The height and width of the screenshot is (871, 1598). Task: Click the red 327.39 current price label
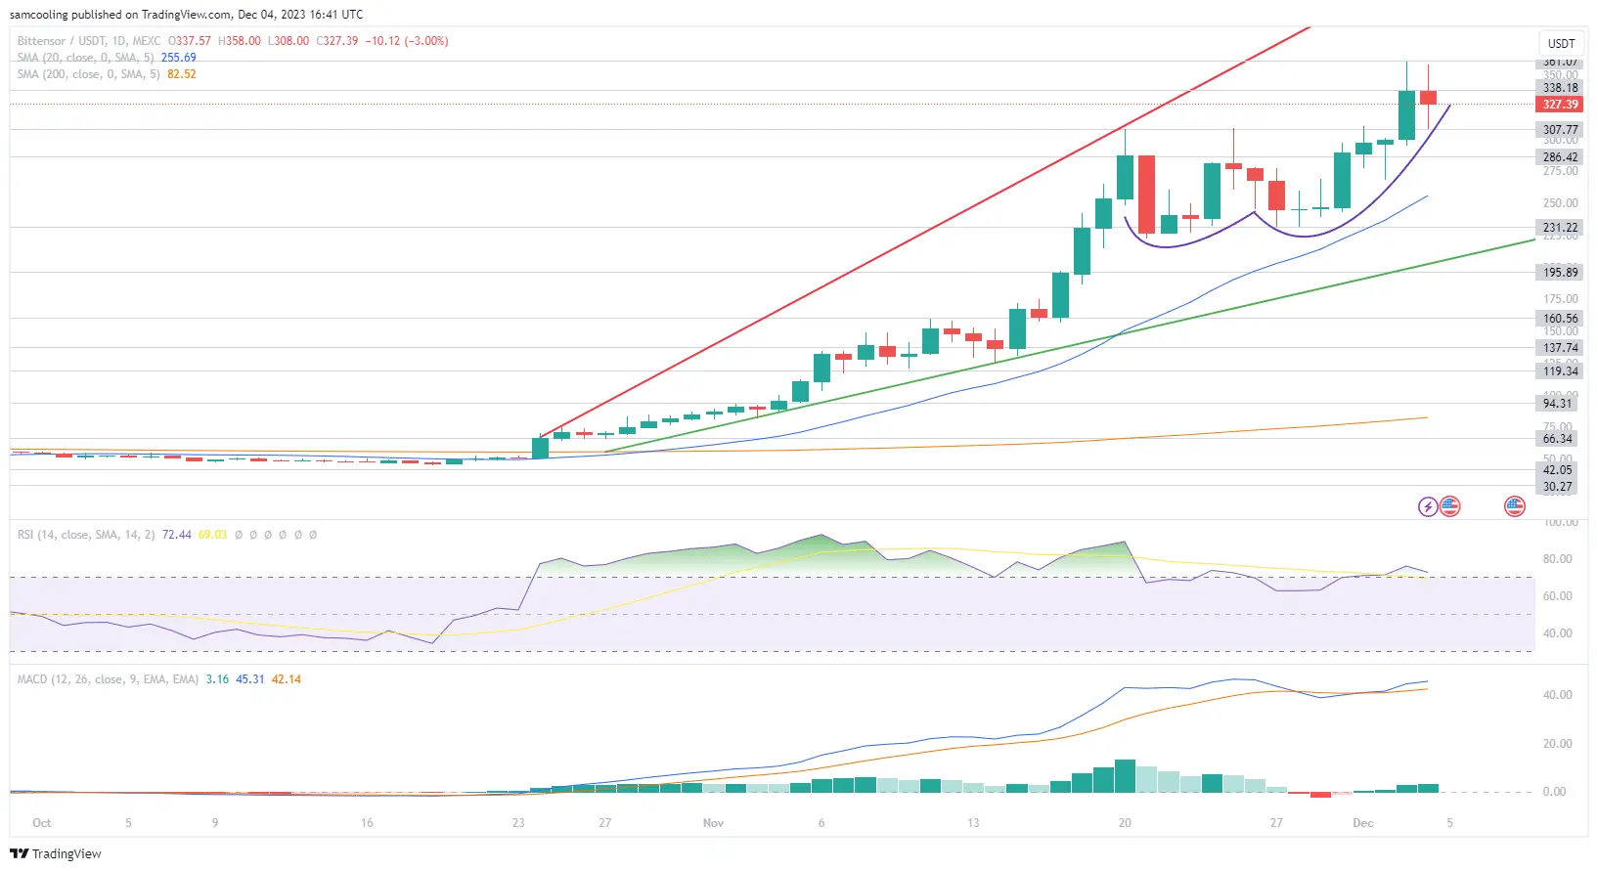pyautogui.click(x=1560, y=105)
